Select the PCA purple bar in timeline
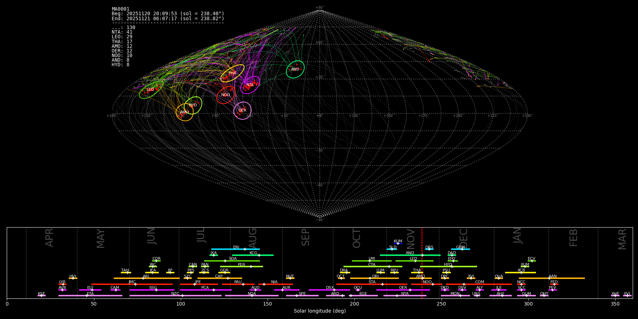 click(206, 290)
